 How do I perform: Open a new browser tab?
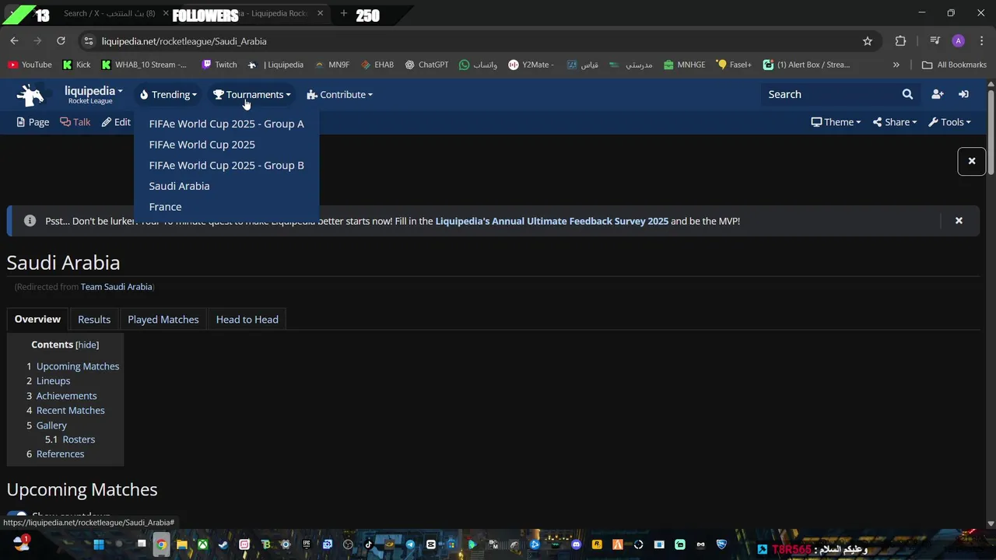[343, 13]
